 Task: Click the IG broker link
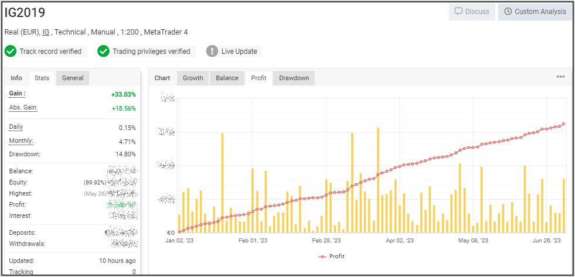46,32
